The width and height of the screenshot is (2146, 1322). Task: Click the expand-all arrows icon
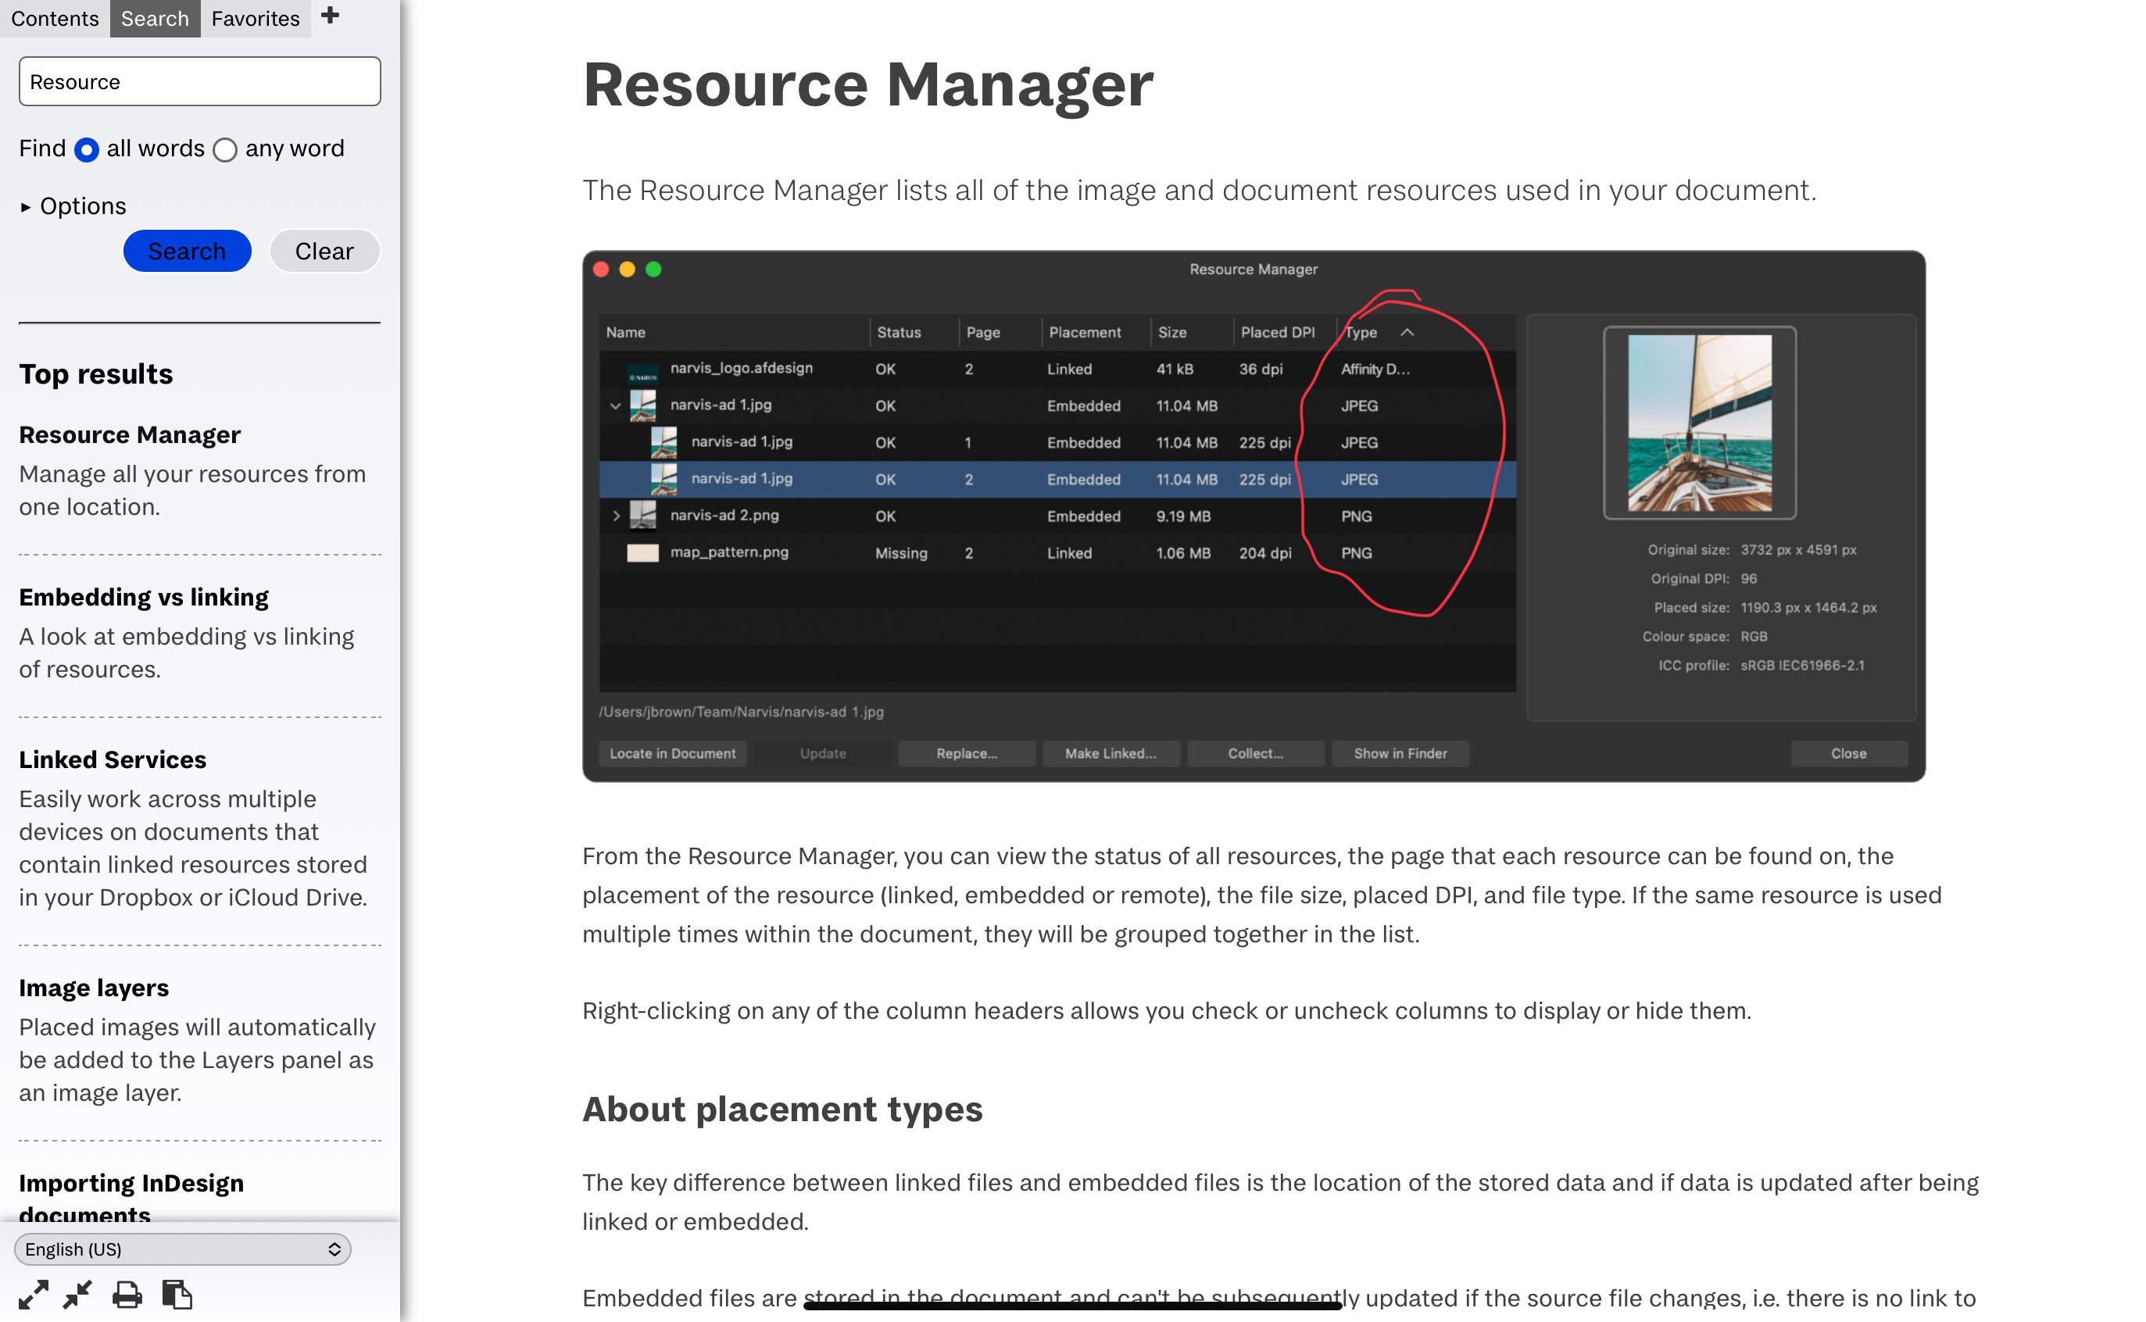click(34, 1295)
